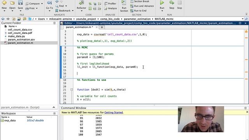Click the Refactor icon
Screen dimensions: 249x140
(81, 3)
